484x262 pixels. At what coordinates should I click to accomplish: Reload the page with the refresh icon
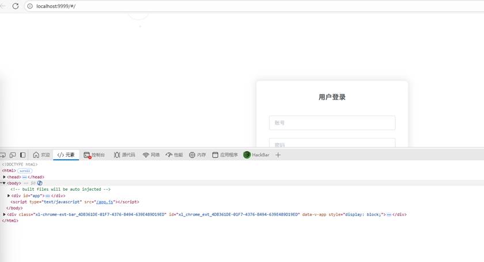(16, 6)
